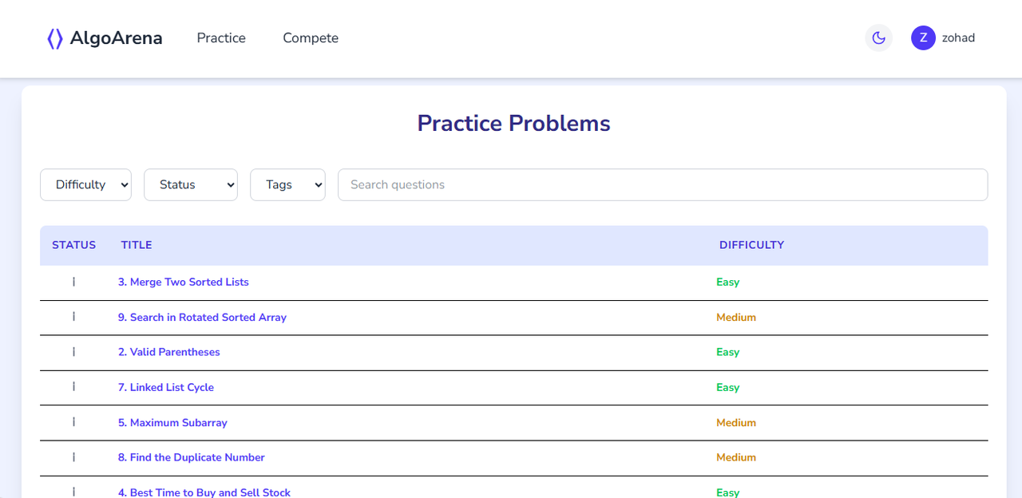The height and width of the screenshot is (498, 1022).
Task: Click status icon beside Find the Duplicate Number
Action: (x=73, y=457)
